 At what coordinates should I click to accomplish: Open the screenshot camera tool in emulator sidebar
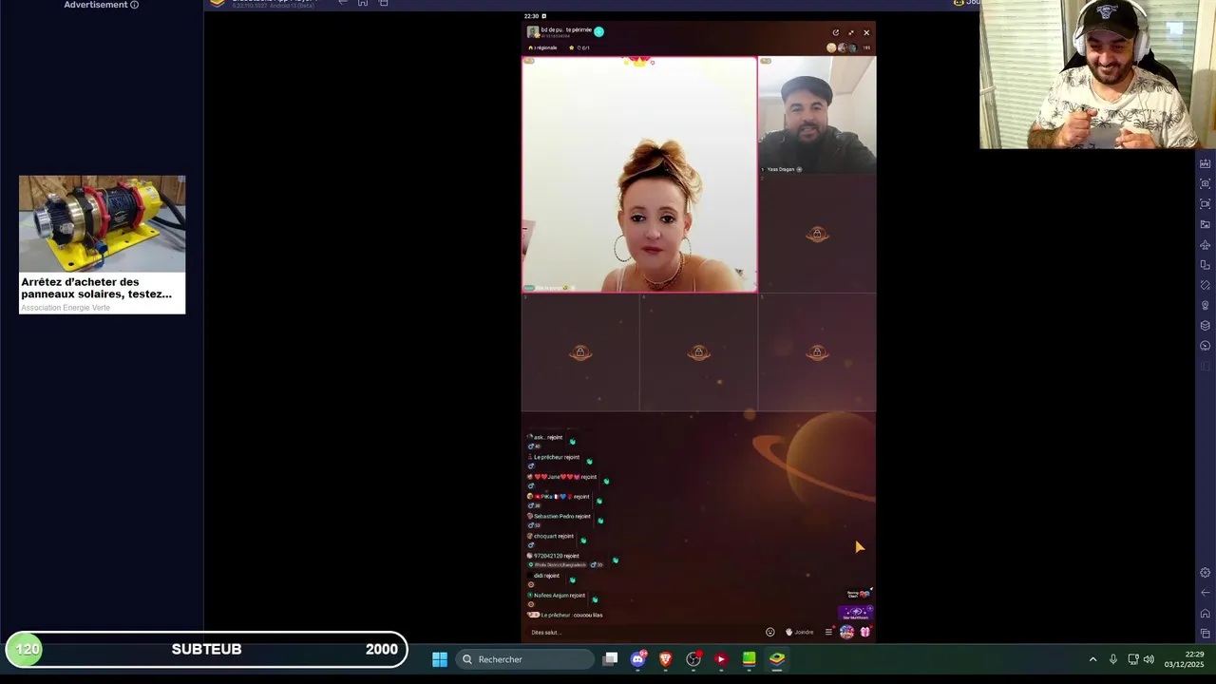point(1206,183)
